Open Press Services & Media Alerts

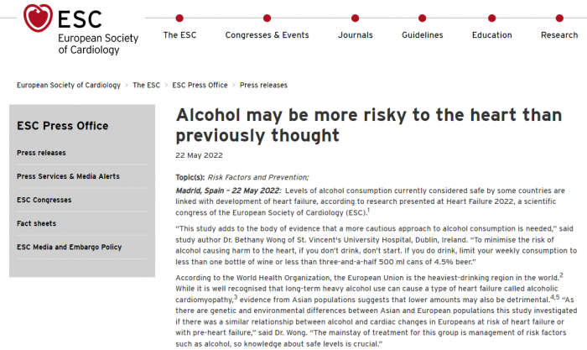pos(68,176)
